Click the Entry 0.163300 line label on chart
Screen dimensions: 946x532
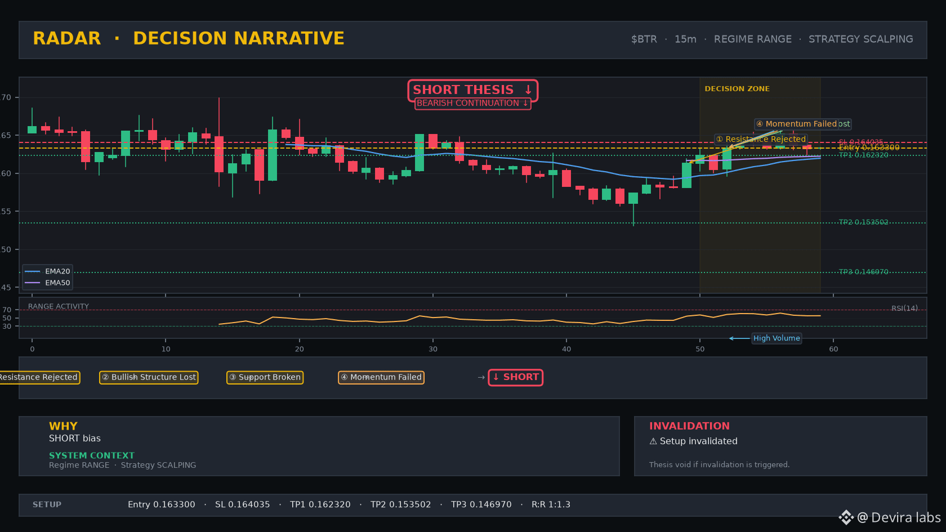pyautogui.click(x=869, y=147)
